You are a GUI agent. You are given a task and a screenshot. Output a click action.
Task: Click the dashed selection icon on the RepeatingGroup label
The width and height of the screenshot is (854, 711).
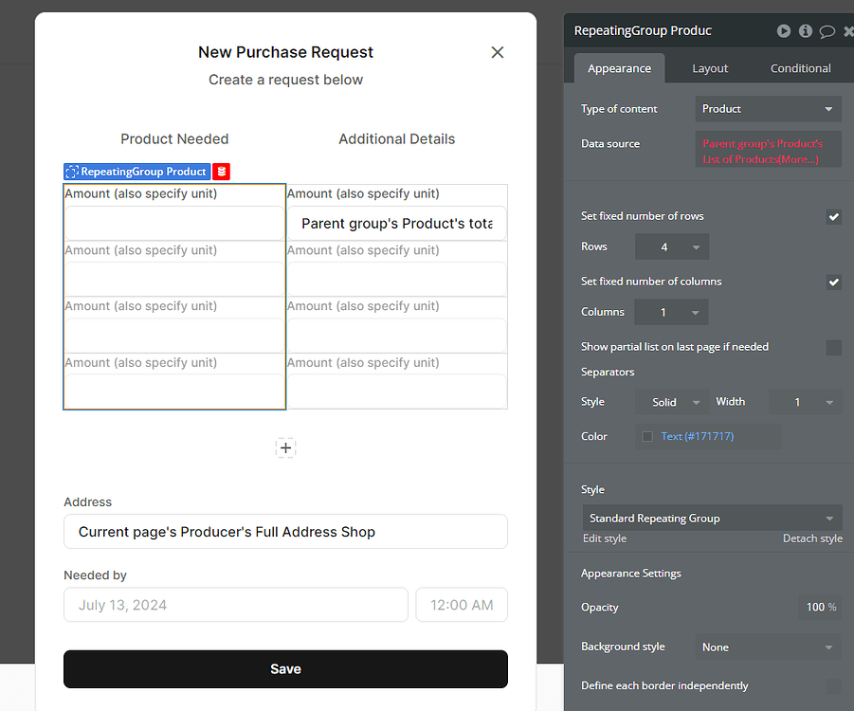click(x=70, y=172)
